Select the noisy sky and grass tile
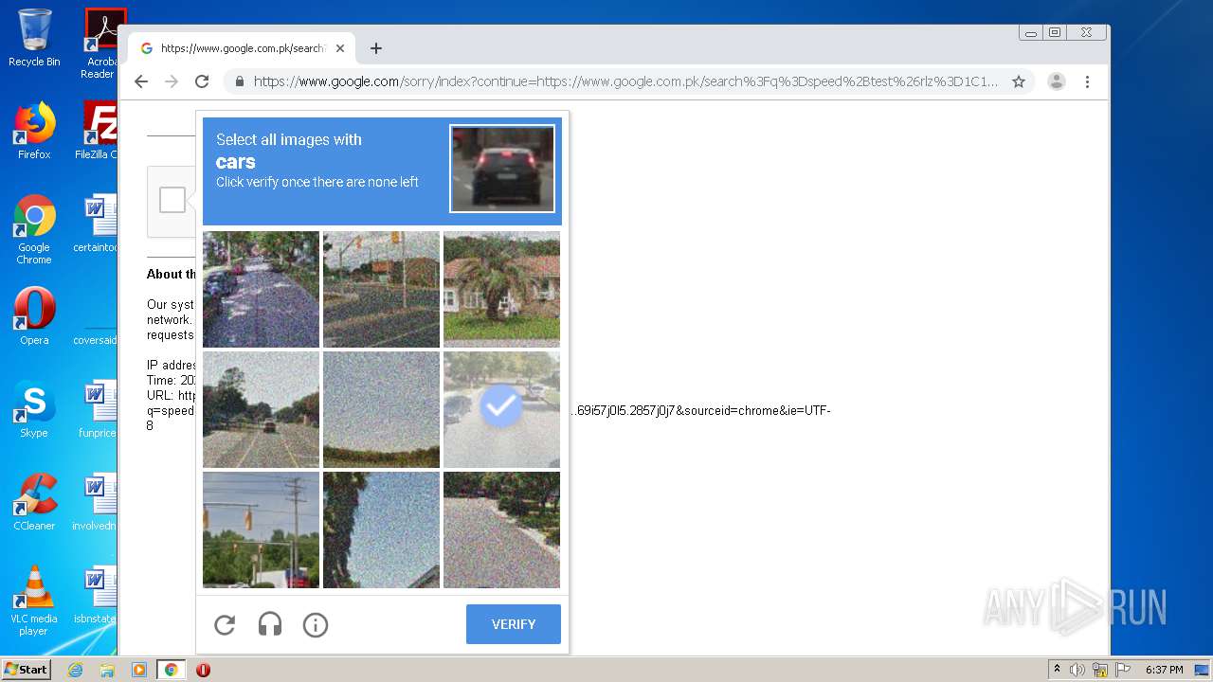1213x682 pixels. (381, 409)
